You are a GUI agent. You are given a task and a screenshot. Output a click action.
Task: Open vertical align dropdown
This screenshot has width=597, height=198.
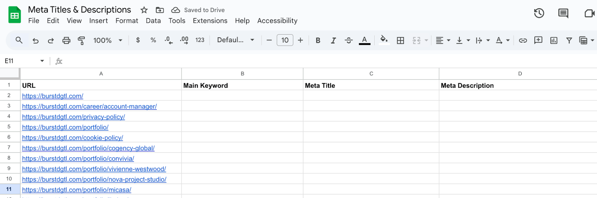pos(463,40)
